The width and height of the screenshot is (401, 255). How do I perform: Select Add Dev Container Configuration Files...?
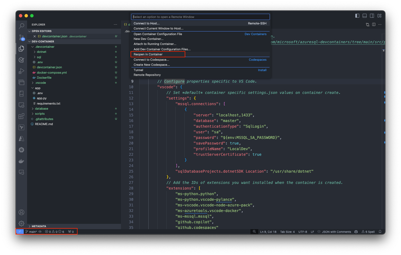pyautogui.click(x=200, y=49)
